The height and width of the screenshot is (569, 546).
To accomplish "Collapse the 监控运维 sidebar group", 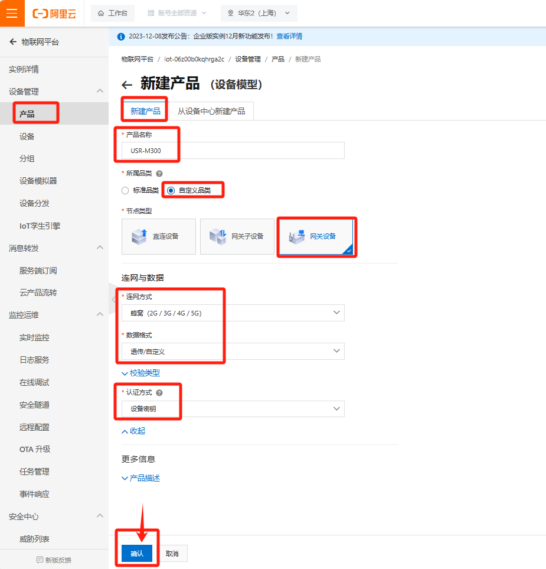I will click(100, 314).
